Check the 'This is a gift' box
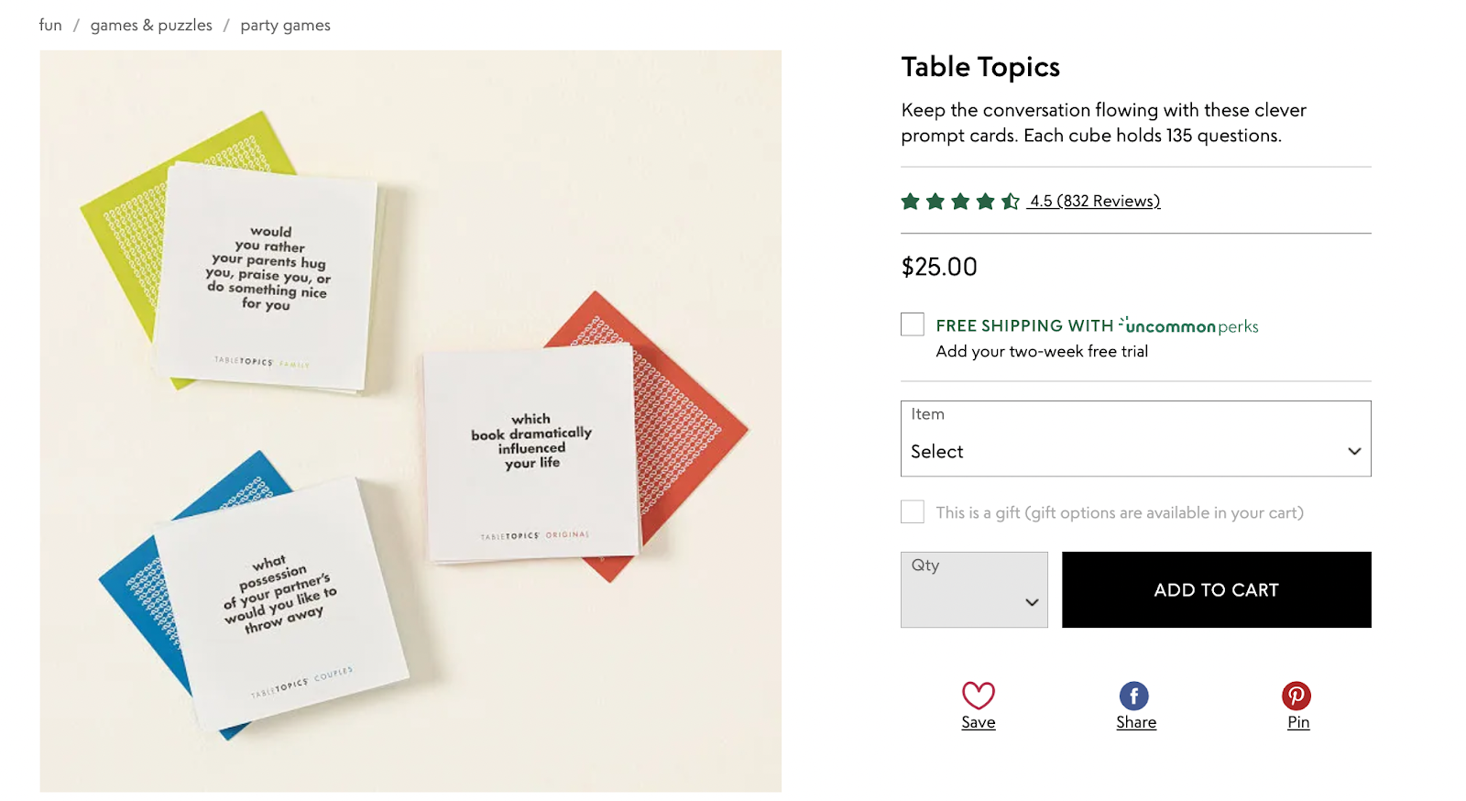This screenshot has width=1466, height=801. coord(913,511)
